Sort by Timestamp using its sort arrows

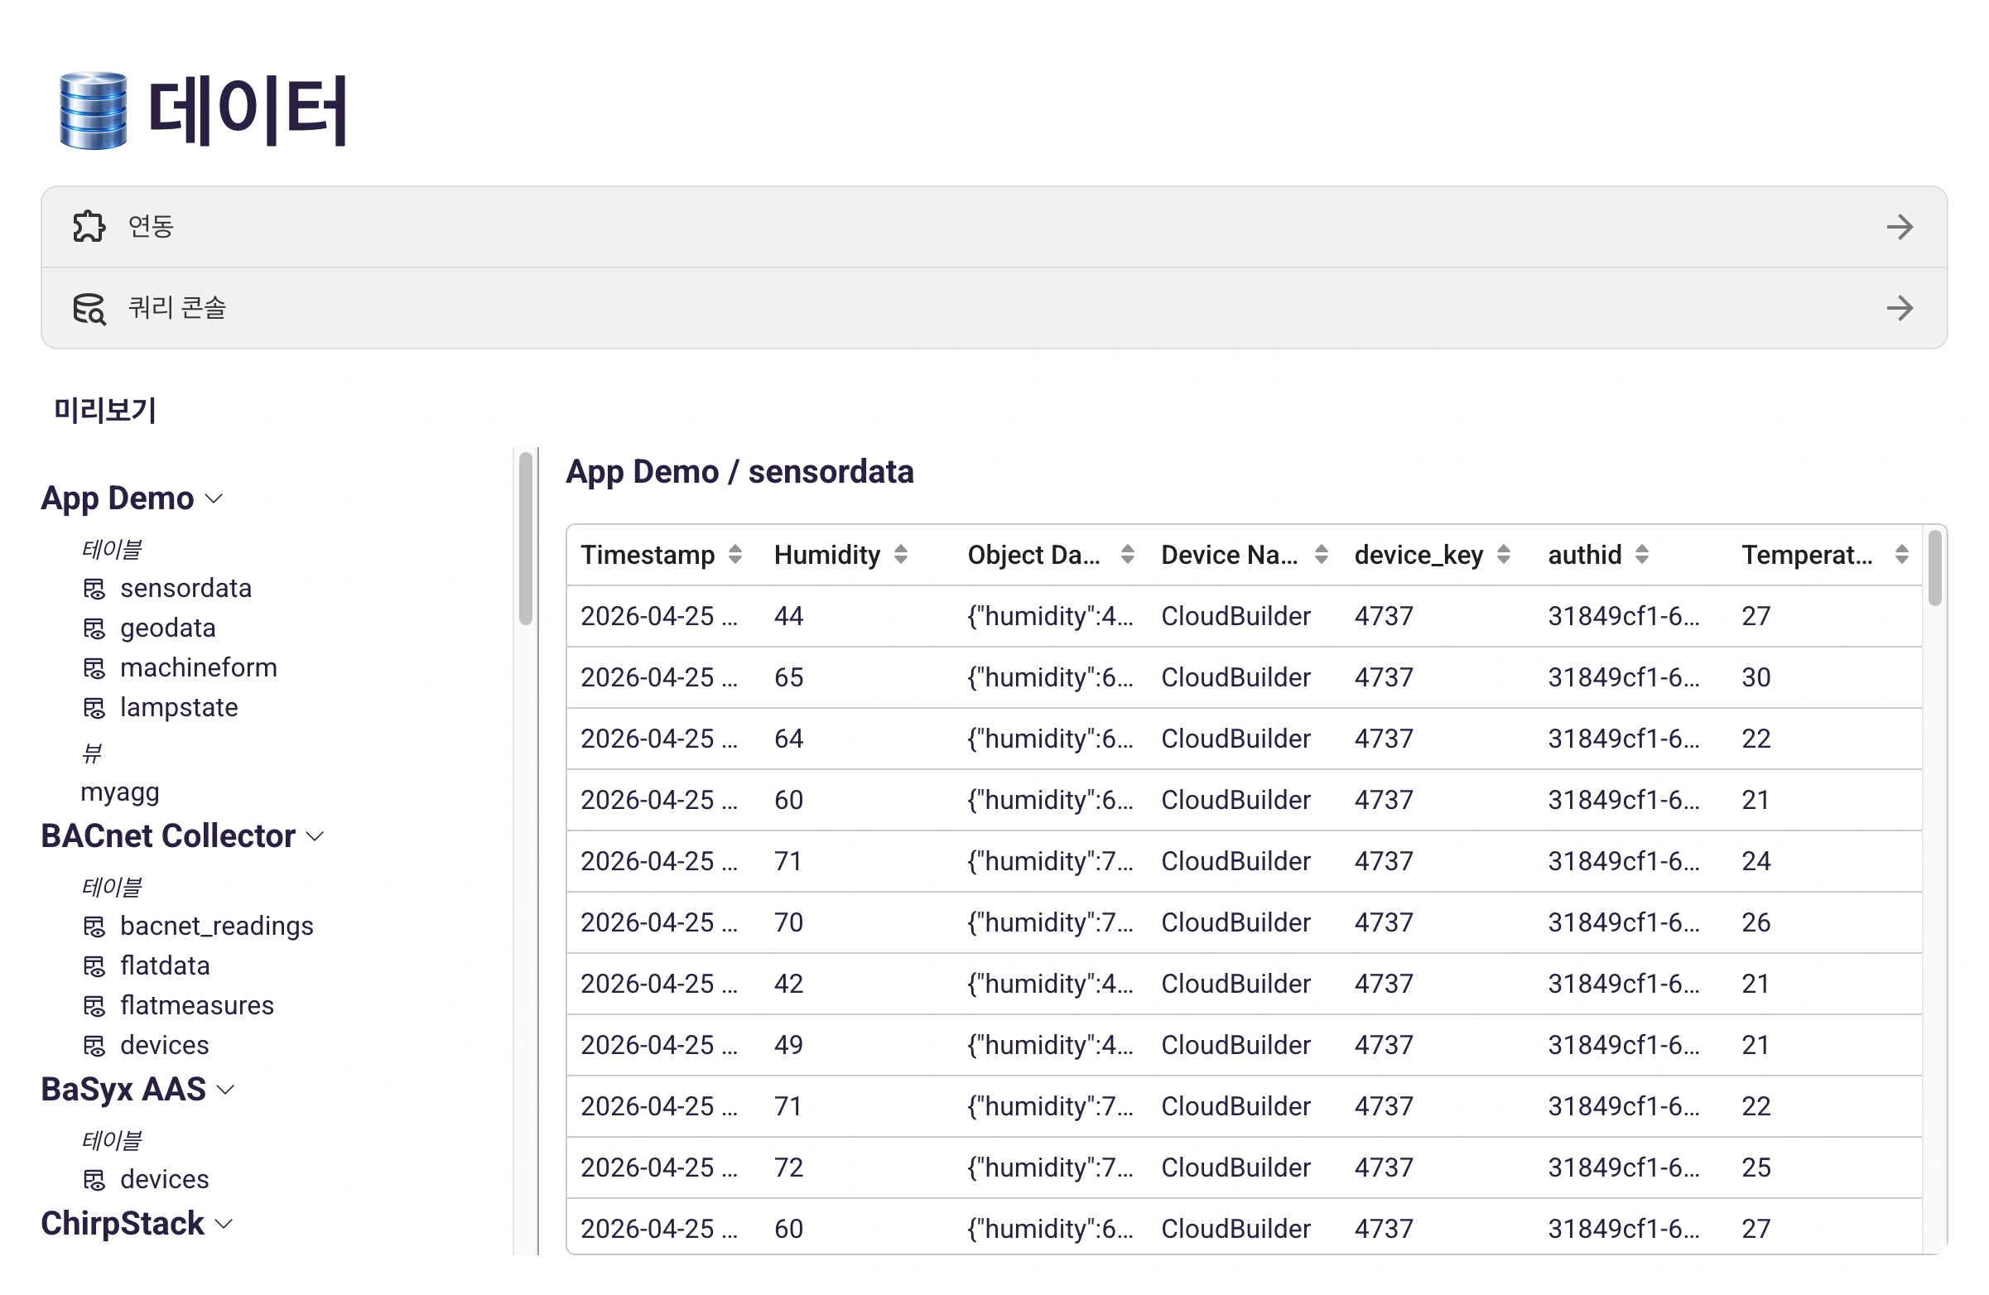coord(734,555)
